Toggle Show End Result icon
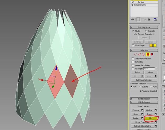This screenshot has height=130, width=165. point(139,19)
